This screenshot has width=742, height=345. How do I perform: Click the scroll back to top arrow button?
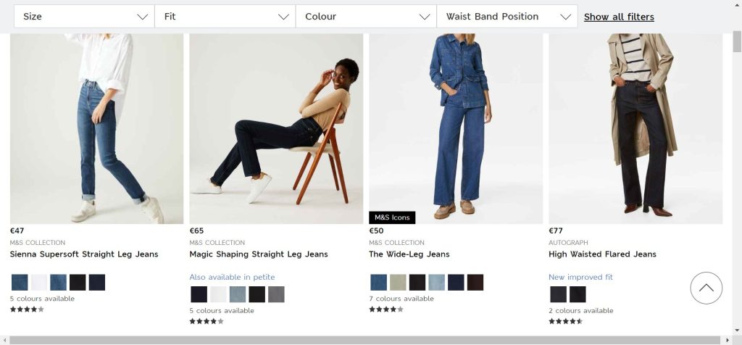[706, 288]
